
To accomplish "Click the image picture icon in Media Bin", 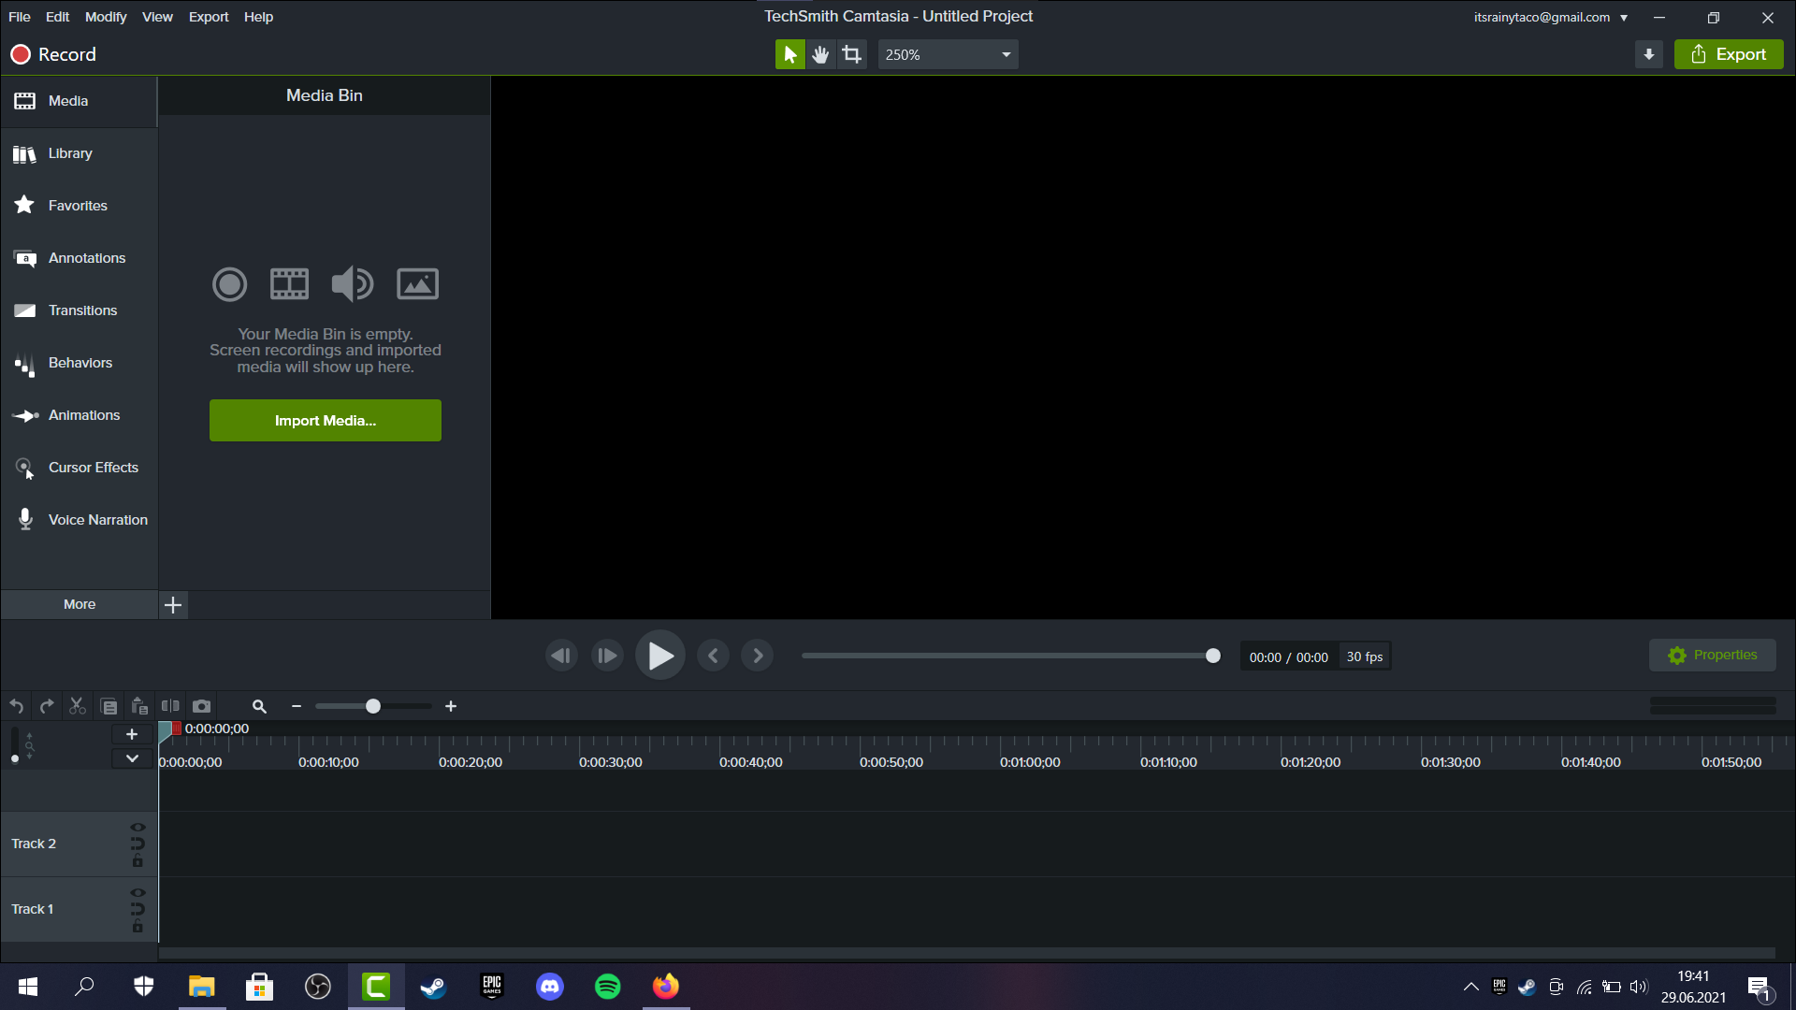I will [x=417, y=284].
